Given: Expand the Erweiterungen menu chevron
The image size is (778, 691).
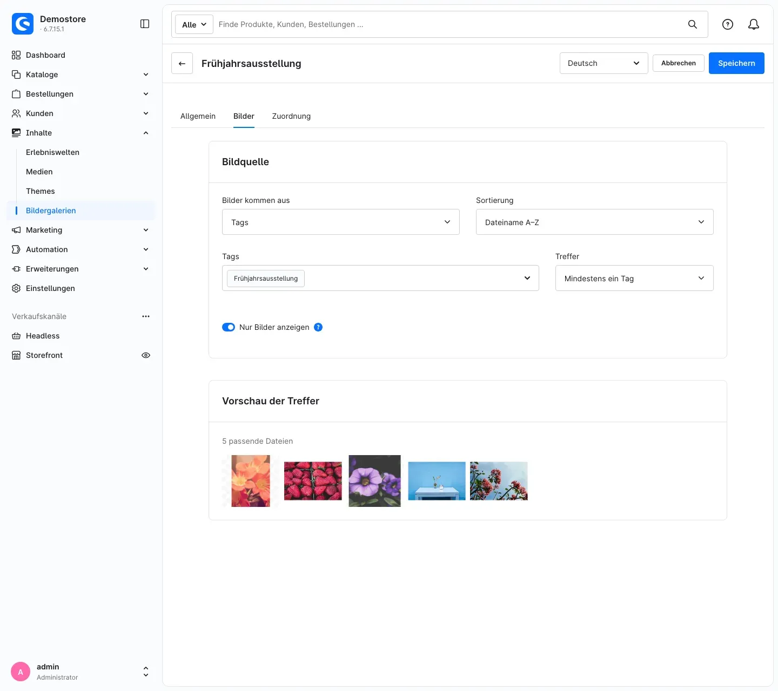Looking at the screenshot, I should coord(146,269).
